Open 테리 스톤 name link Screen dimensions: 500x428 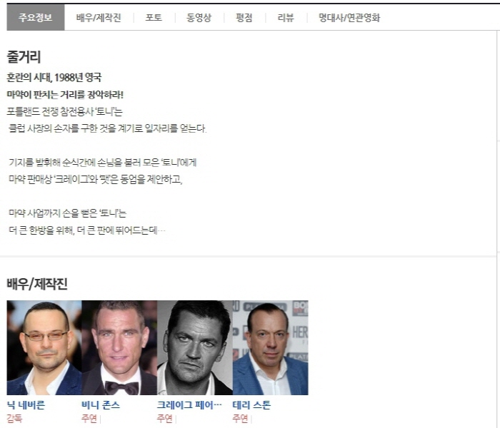point(251,405)
